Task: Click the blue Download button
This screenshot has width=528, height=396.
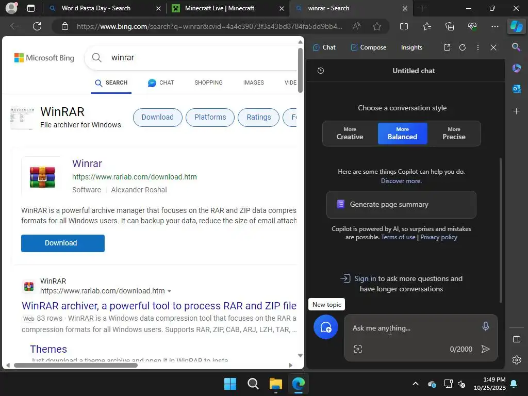Action: click(x=62, y=243)
